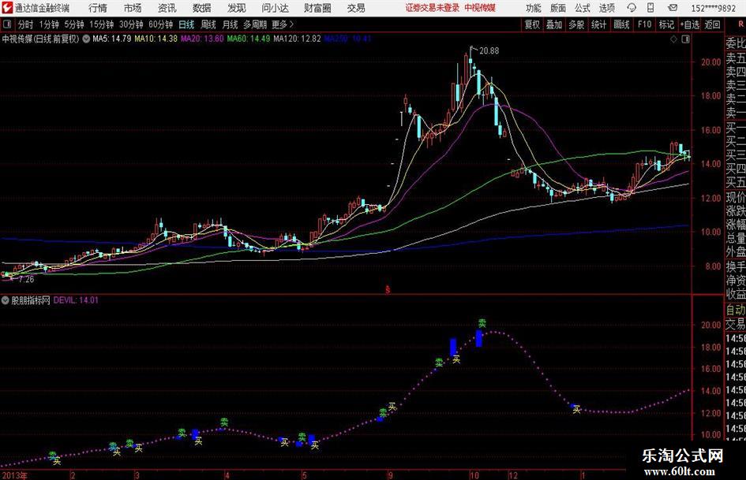Click the Tongdaxin app logo icon
Image resolution: width=746 pixels, height=480 pixels.
coord(7,8)
